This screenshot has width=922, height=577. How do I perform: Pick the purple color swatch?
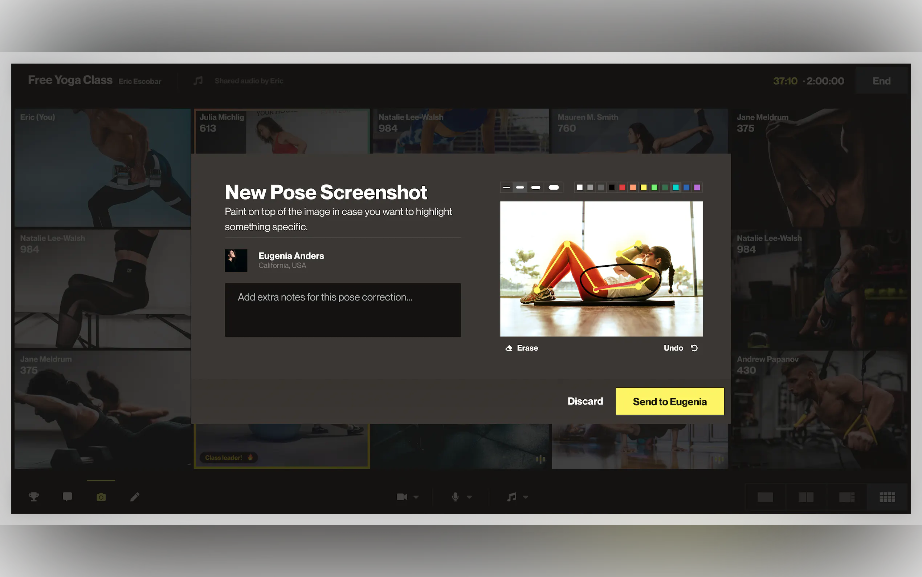(697, 187)
